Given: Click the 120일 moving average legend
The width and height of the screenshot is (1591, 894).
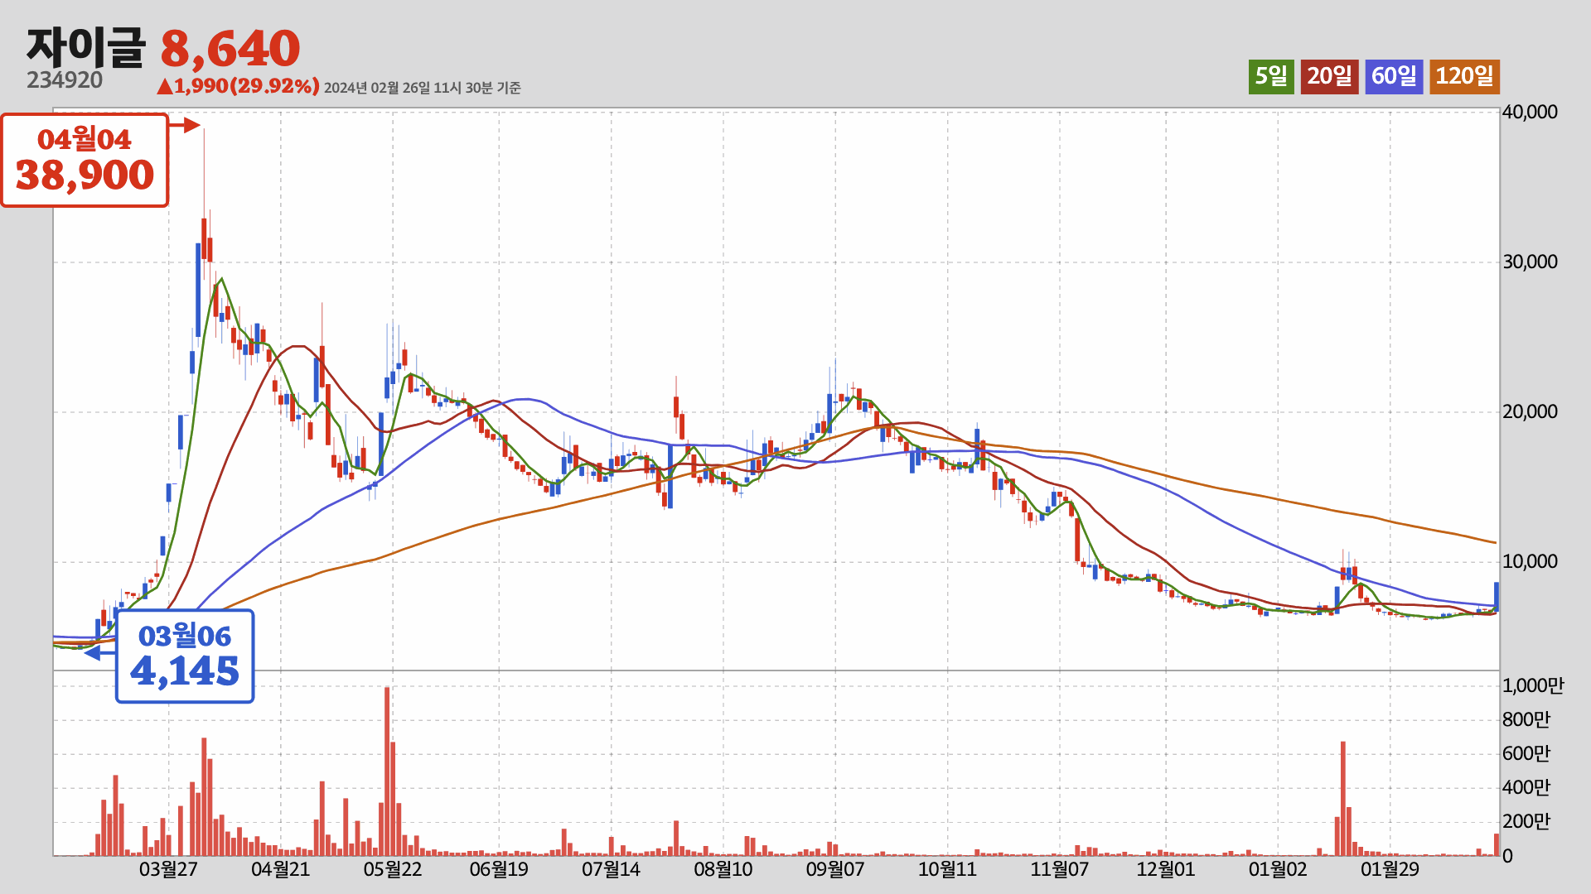Looking at the screenshot, I should (1464, 77).
